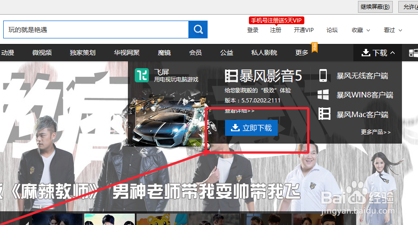Click the Windows icon for 暴风WIN8客户端

pos(323,95)
